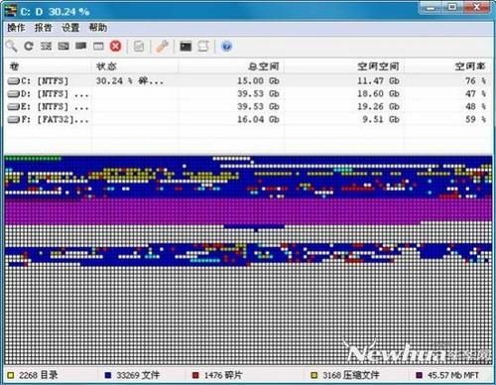Screen dimensions: 496x385
Task: Start disk analysis with the magnifier icon
Action: click(12, 47)
